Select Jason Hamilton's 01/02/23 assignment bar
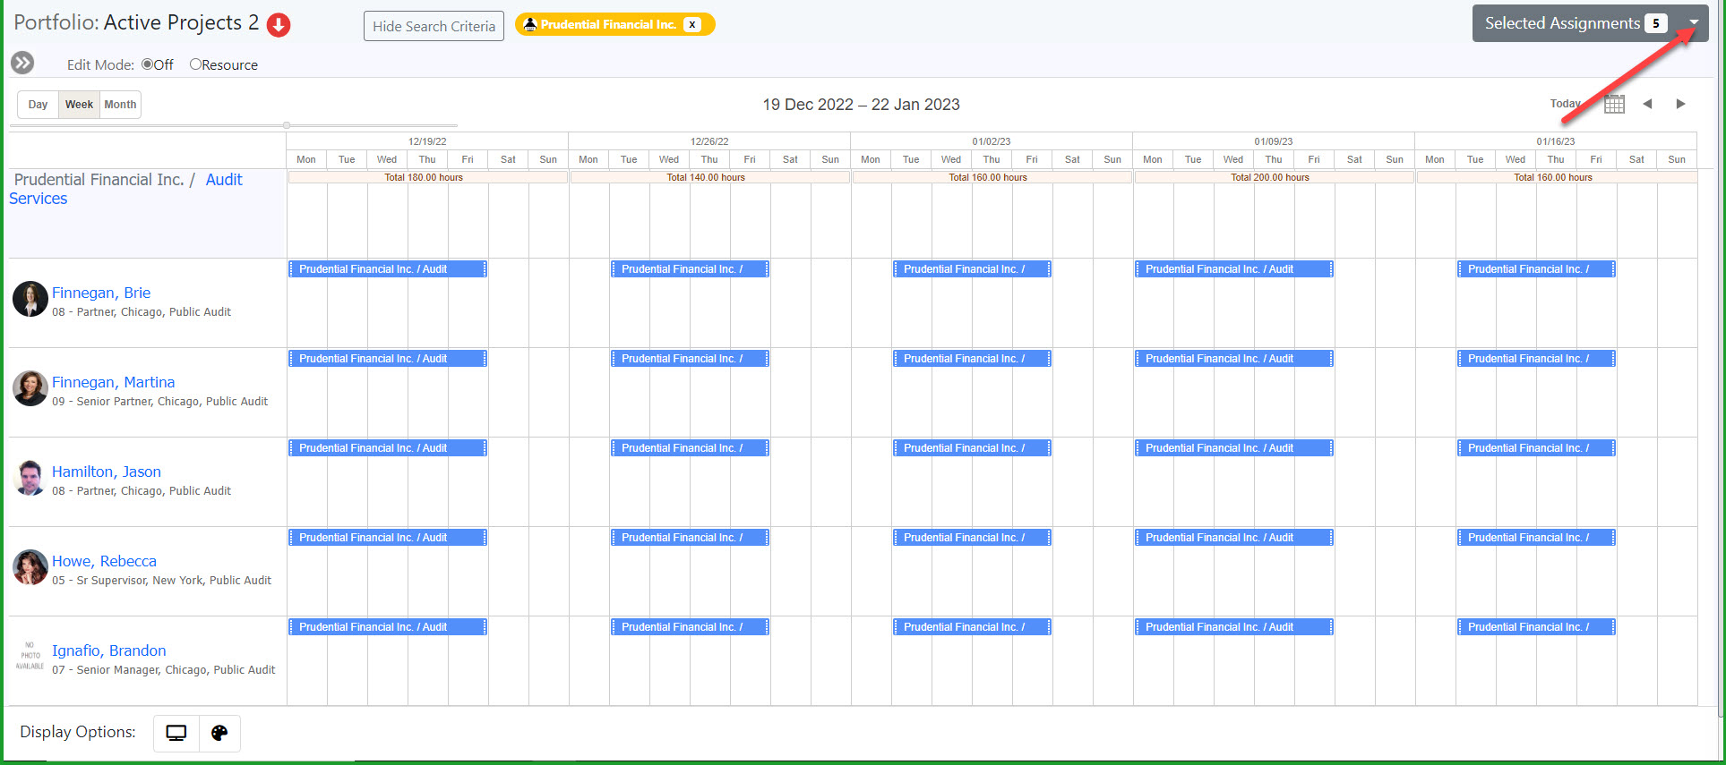Screen dimensions: 1726x765 point(972,448)
